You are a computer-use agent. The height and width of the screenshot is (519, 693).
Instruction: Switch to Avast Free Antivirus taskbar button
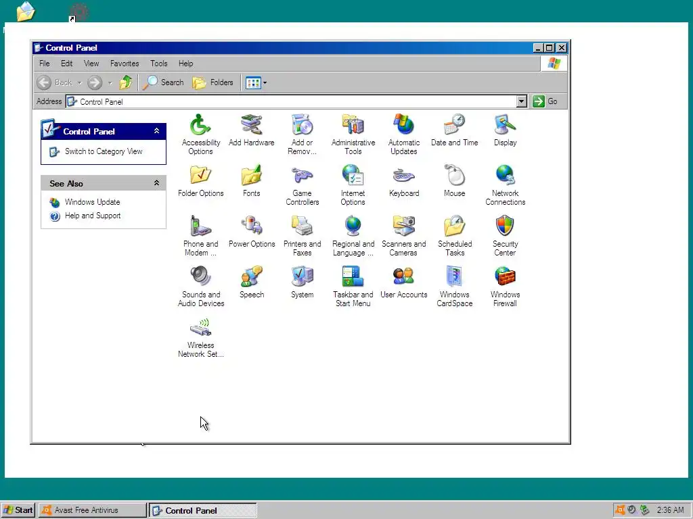coord(92,510)
